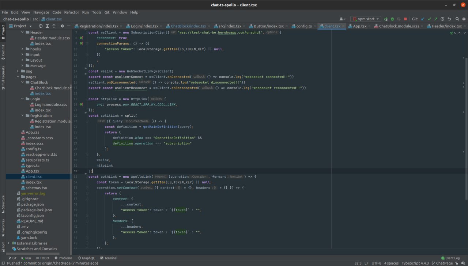The height and width of the screenshot is (266, 468).
Task: Open Git Show History clock icon
Action: click(x=442, y=19)
